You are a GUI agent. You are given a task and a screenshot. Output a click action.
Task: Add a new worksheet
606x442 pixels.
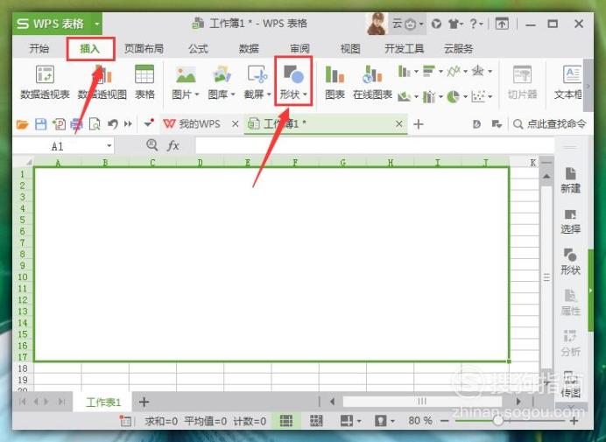tap(144, 403)
